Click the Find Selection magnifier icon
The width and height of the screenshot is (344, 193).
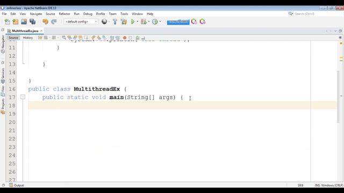pyautogui.click(x=64, y=38)
